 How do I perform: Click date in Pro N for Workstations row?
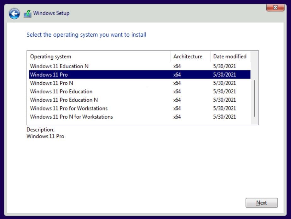[x=224, y=117]
